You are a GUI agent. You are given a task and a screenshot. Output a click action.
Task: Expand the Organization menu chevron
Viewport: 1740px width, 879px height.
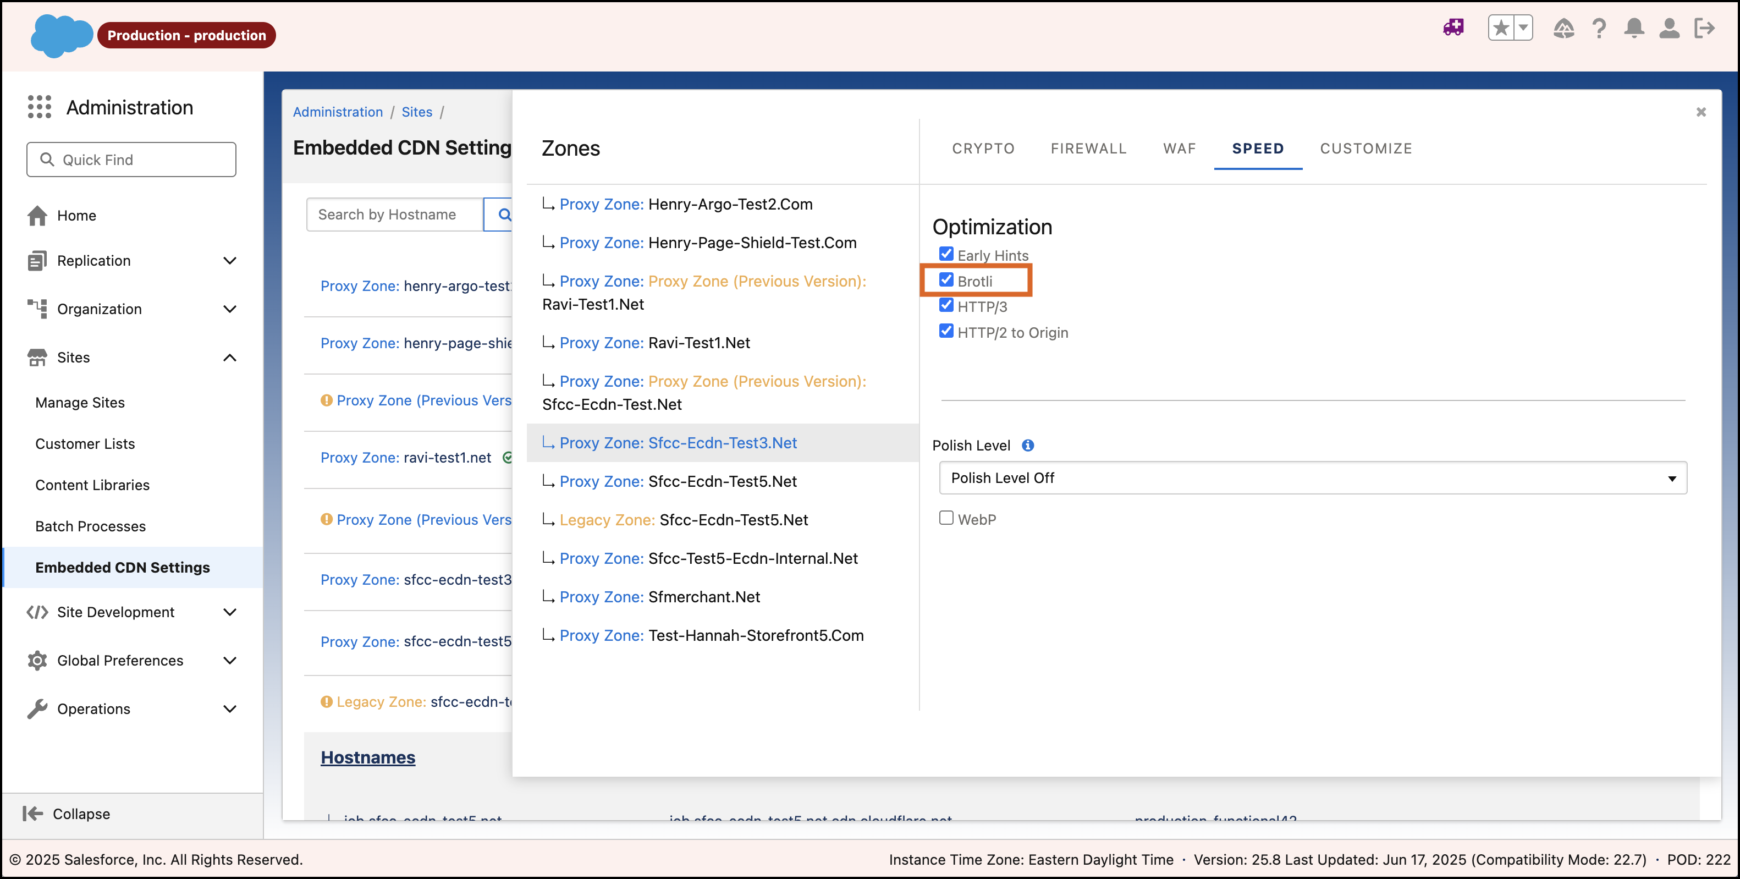pyautogui.click(x=230, y=309)
